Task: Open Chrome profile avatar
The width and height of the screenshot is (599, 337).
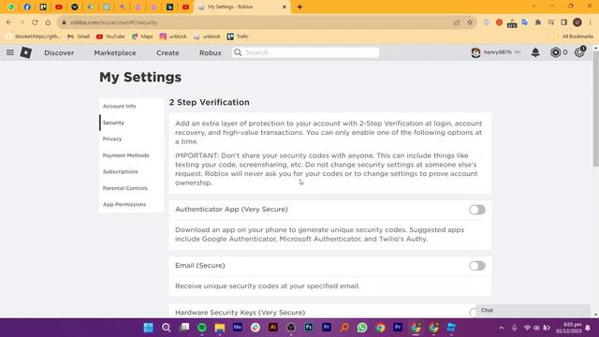Action: [x=577, y=22]
